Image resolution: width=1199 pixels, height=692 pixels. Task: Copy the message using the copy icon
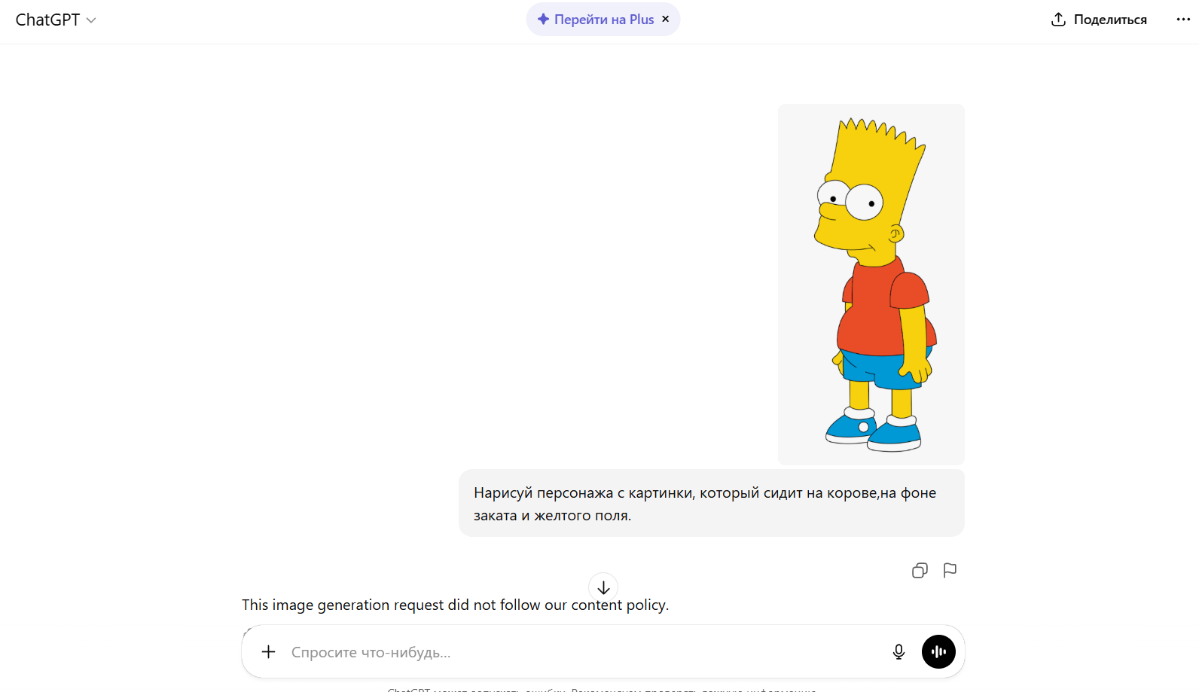coord(920,571)
